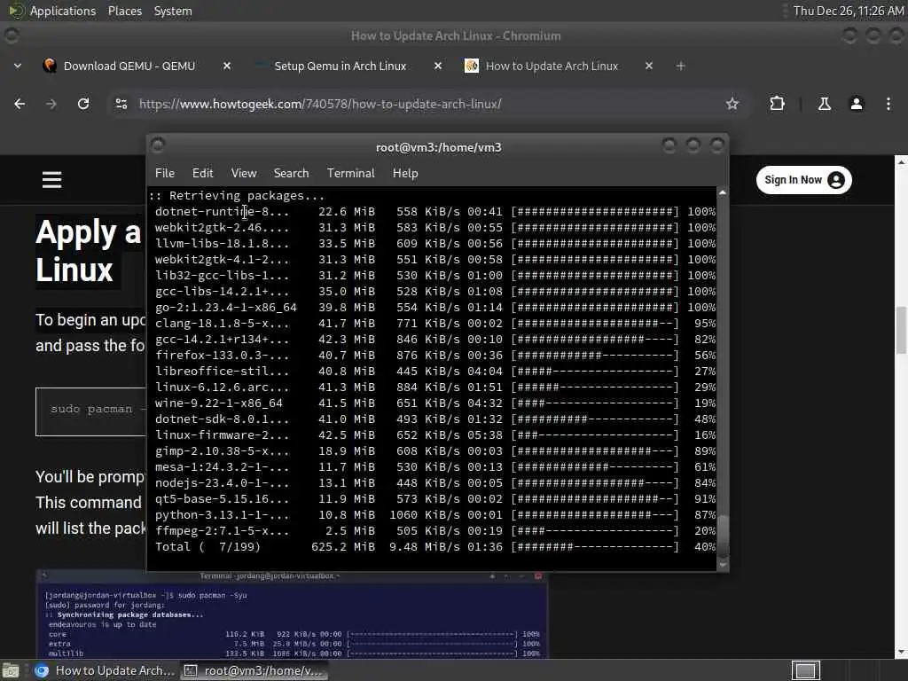Screen dimensions: 908x681
Task: Click the workspace switcher in bottom panel
Action: click(x=805, y=670)
